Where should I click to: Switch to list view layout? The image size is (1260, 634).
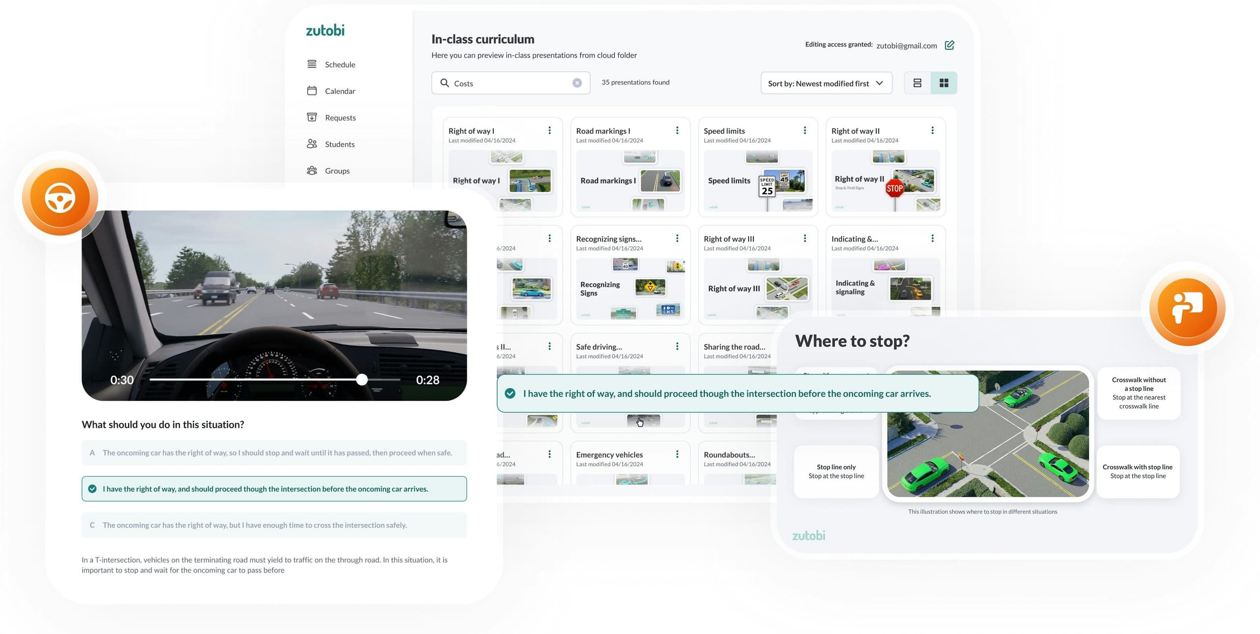(917, 83)
